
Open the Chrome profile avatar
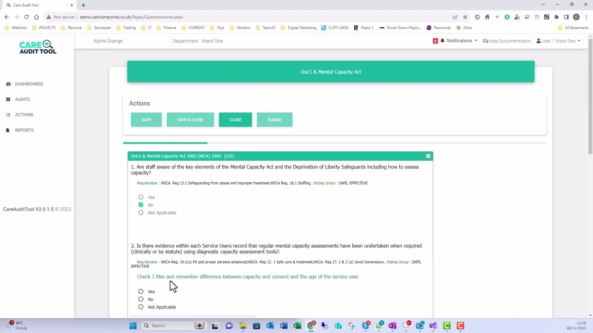tap(576, 17)
